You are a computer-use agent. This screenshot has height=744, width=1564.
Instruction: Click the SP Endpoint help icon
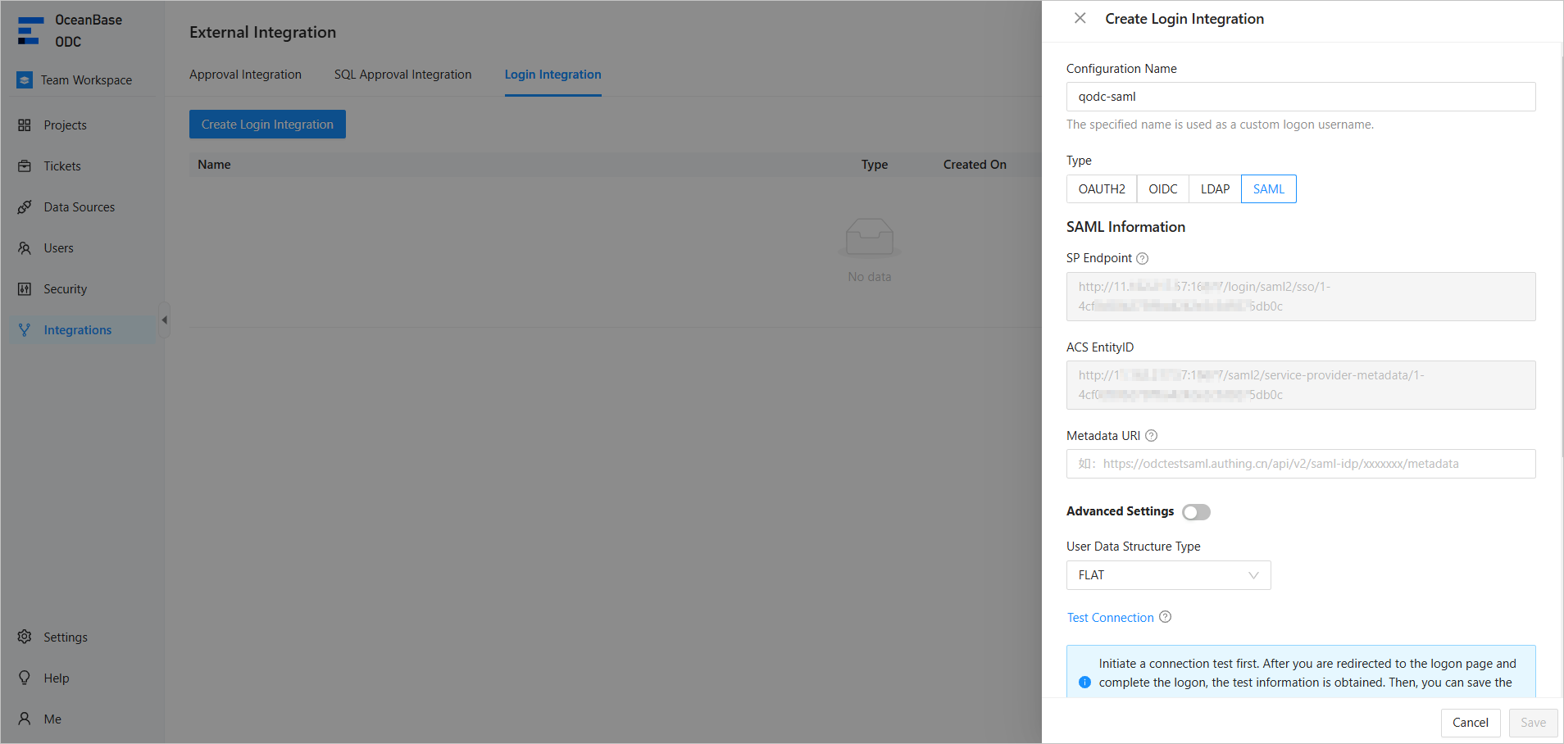(1143, 259)
